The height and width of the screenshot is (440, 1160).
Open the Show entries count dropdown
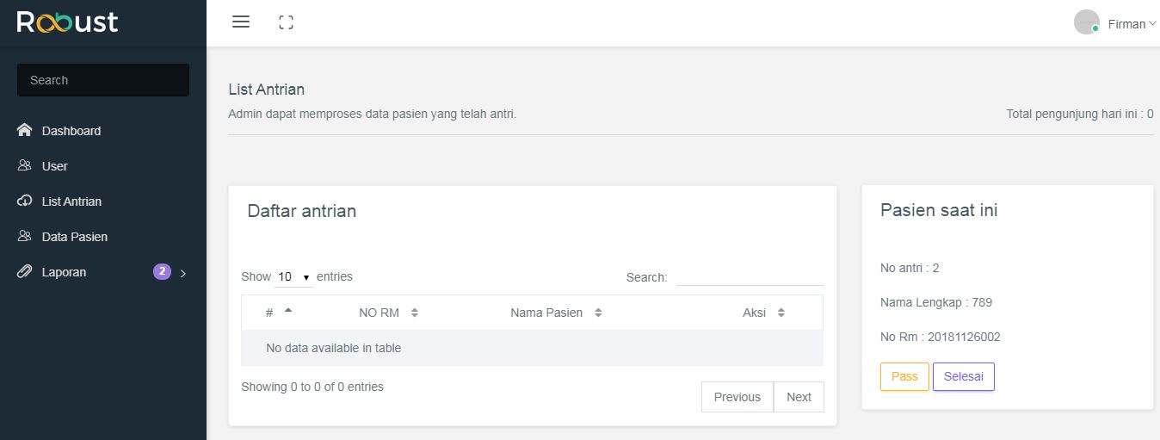point(293,277)
